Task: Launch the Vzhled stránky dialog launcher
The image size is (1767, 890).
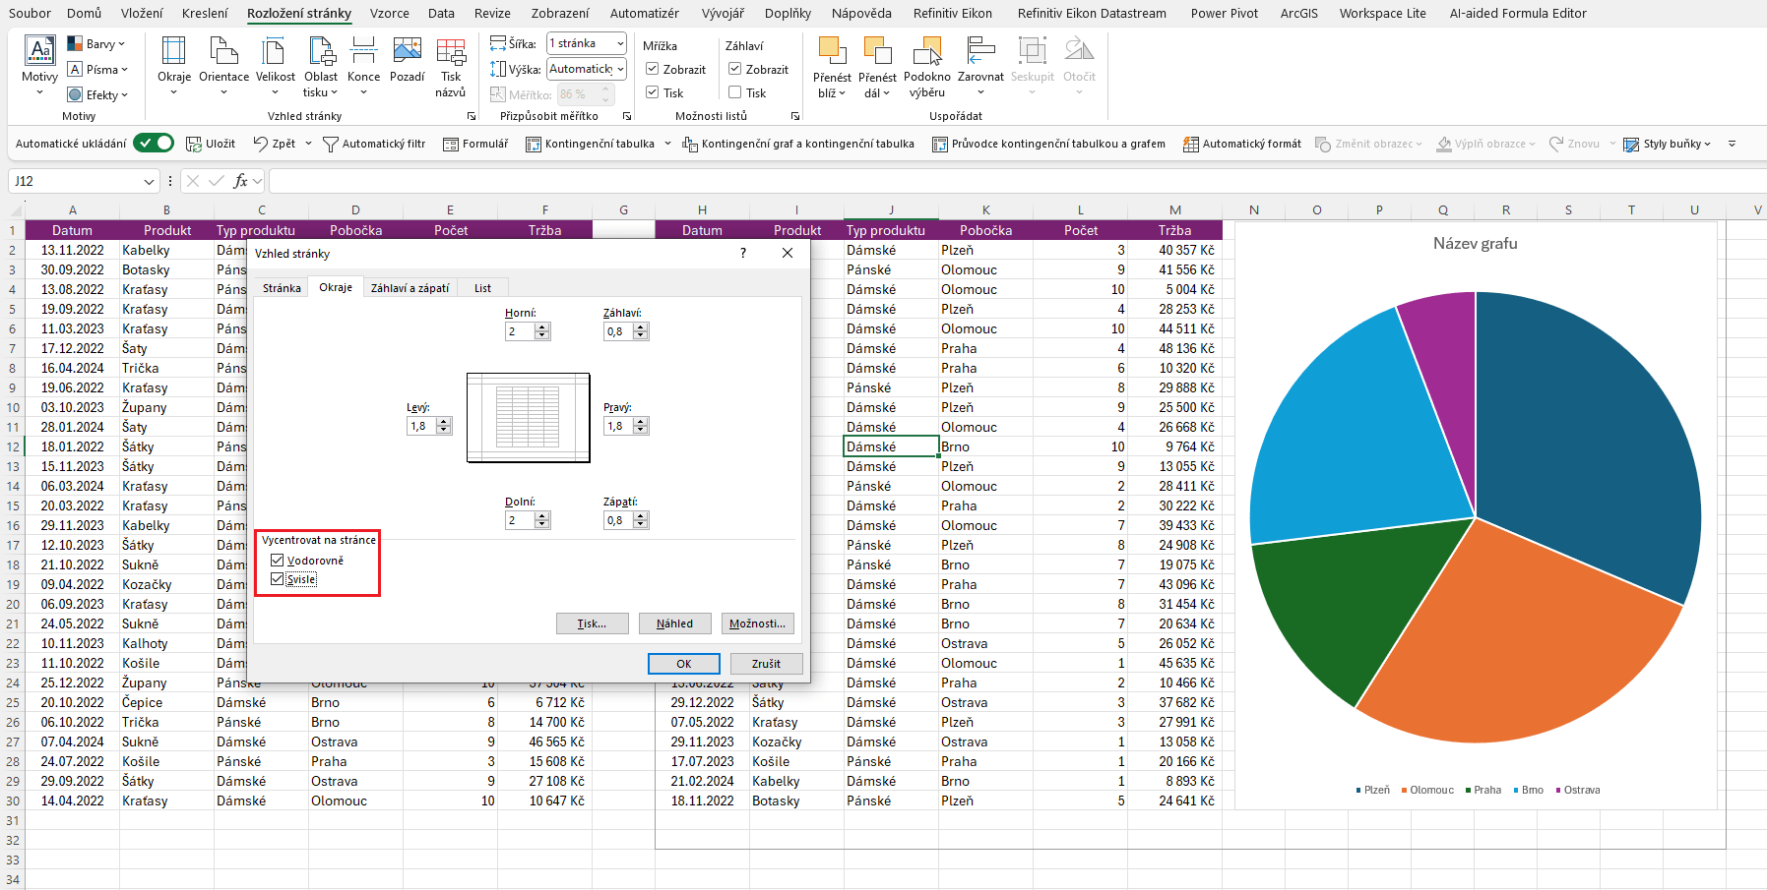Action: 471,116
